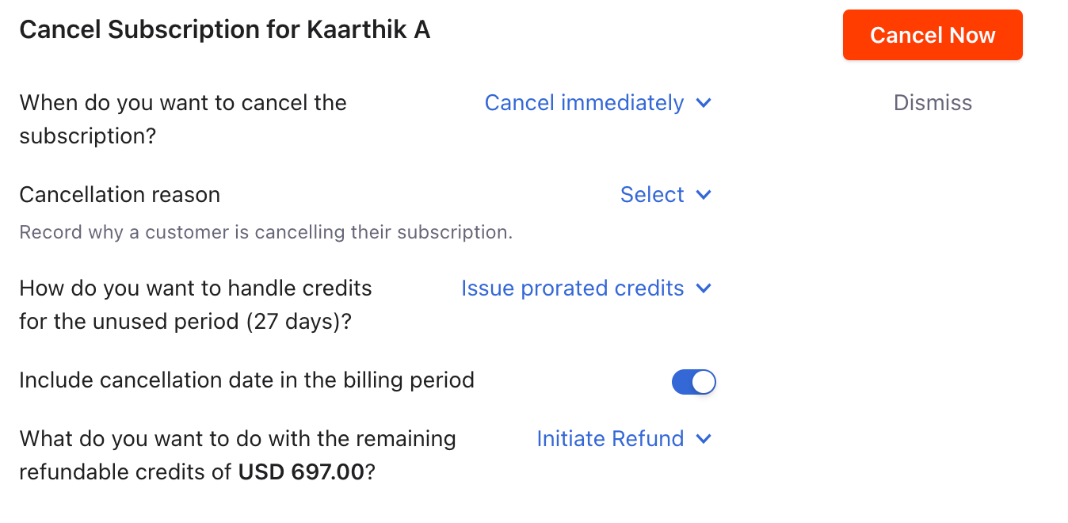This screenshot has width=1068, height=523.
Task: Click the chevron next to Initiate Refund
Action: [704, 439]
